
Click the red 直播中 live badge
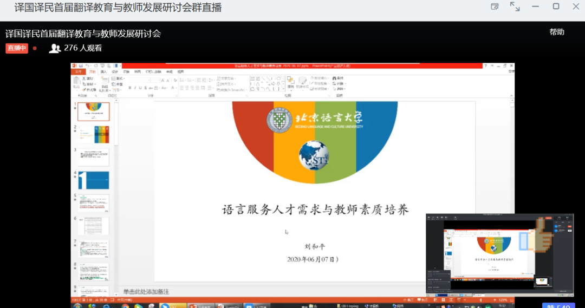(16, 48)
